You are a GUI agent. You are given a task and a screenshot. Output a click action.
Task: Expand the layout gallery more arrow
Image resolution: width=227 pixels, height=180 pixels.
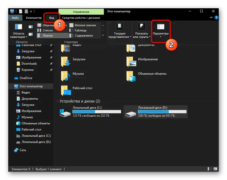(x=103, y=36)
